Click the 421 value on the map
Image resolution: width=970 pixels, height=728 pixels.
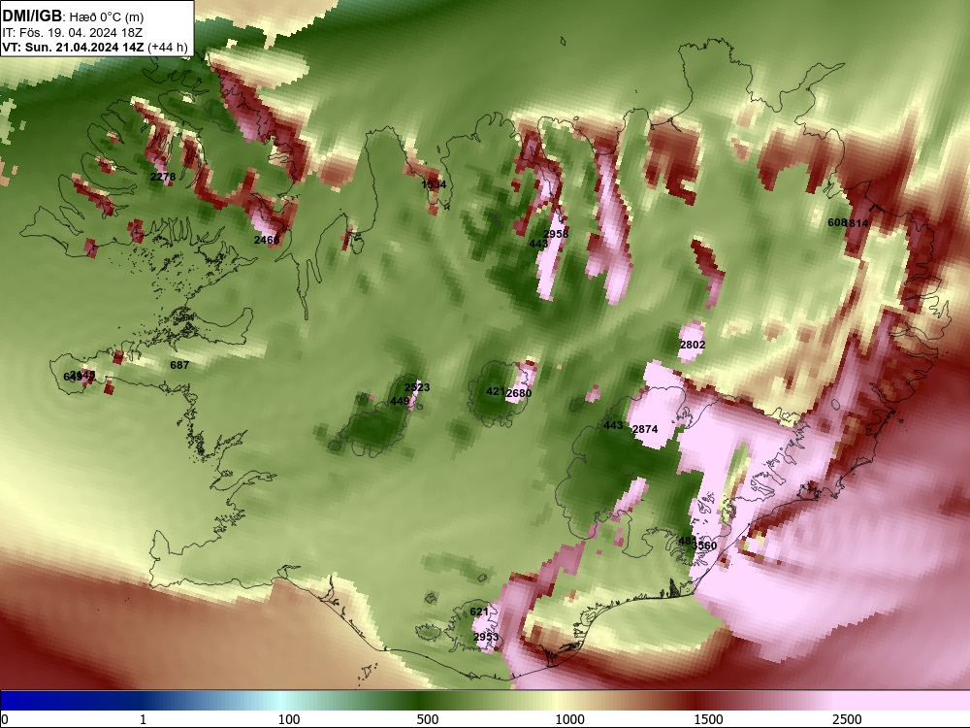point(496,391)
